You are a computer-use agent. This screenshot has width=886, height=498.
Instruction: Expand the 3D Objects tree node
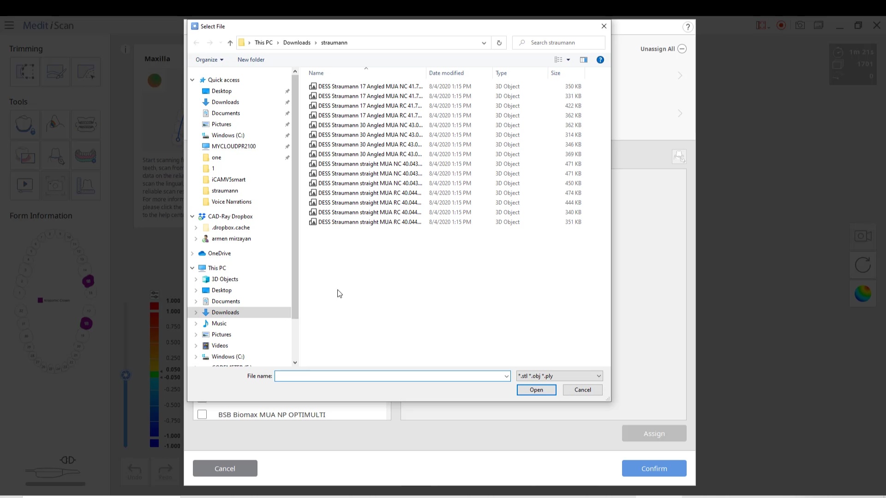coord(196,279)
